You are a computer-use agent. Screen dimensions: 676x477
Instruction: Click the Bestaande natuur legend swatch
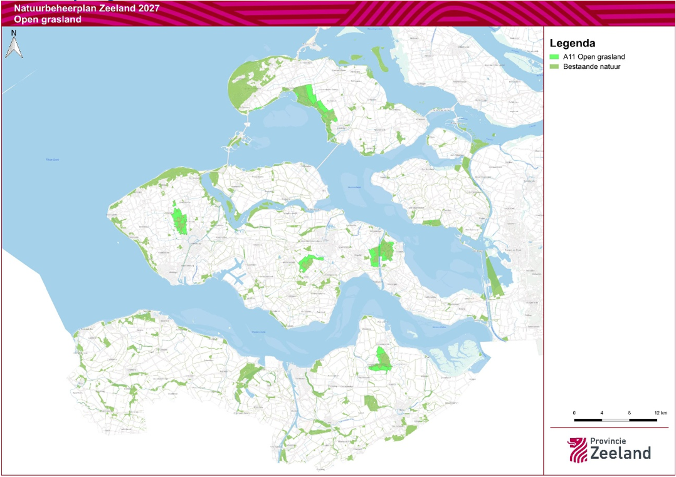pos(554,67)
